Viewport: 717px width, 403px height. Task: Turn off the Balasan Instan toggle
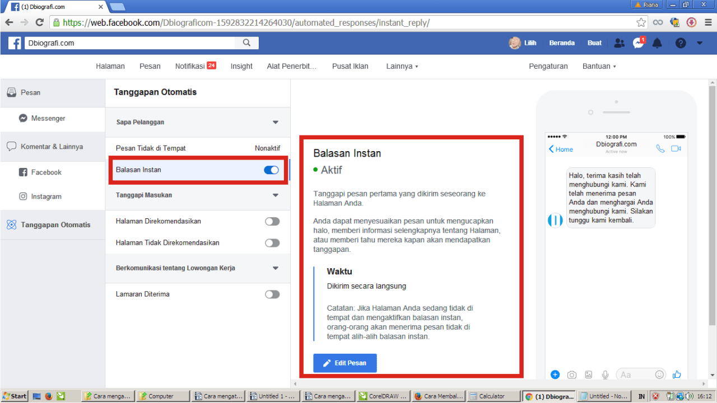pos(271,170)
